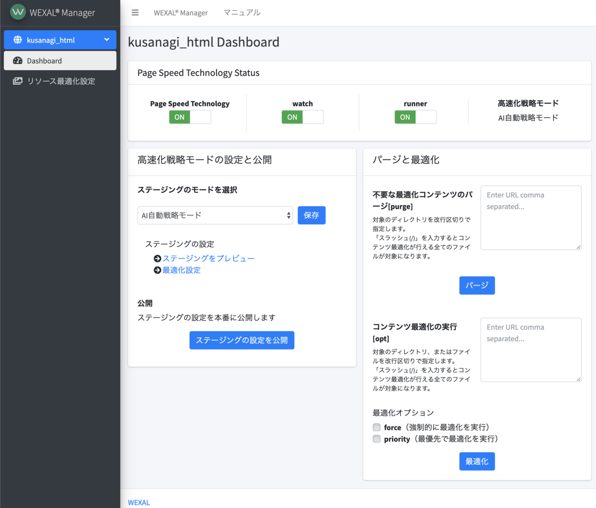Open the ステージングをプレビュー link

pos(209,258)
